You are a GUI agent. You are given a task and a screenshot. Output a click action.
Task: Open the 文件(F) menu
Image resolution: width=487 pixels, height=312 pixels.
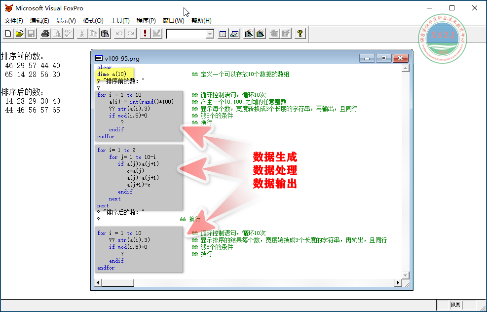(14, 21)
